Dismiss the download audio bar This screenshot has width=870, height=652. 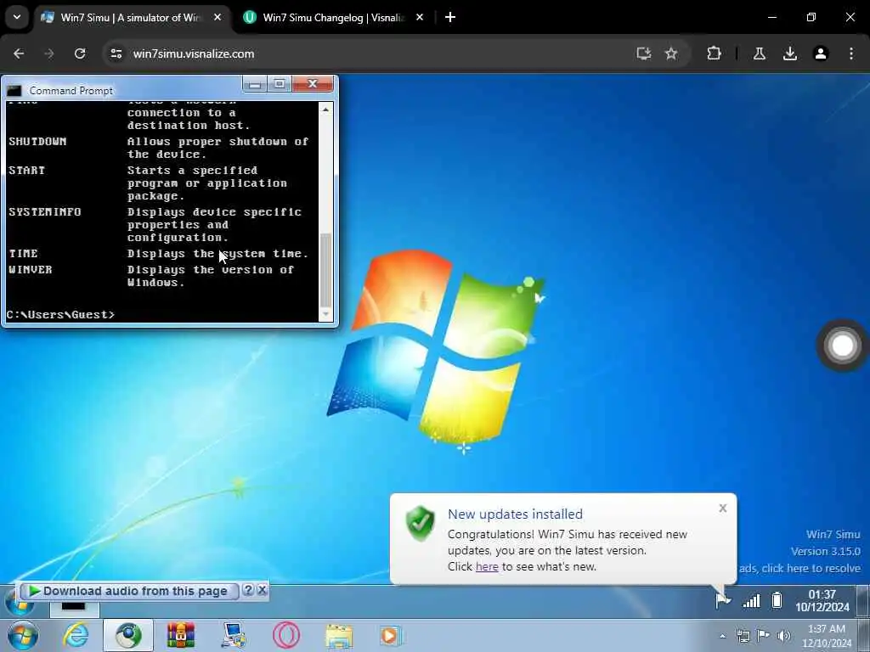(x=263, y=590)
